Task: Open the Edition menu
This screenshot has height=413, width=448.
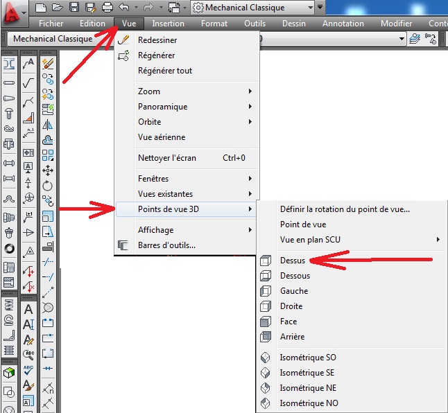Action: pyautogui.click(x=92, y=24)
